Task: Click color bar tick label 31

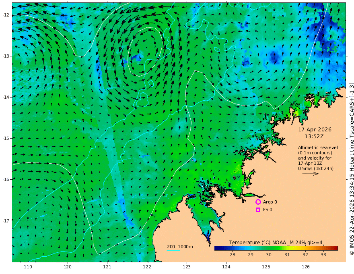Action: coord(287,255)
